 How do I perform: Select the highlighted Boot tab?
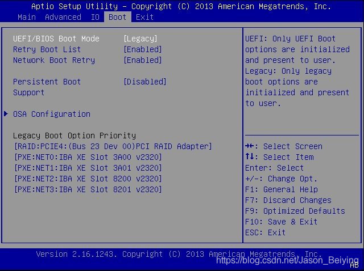[118, 17]
